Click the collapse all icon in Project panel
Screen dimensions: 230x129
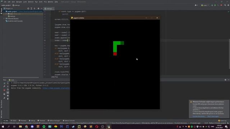[34, 9]
